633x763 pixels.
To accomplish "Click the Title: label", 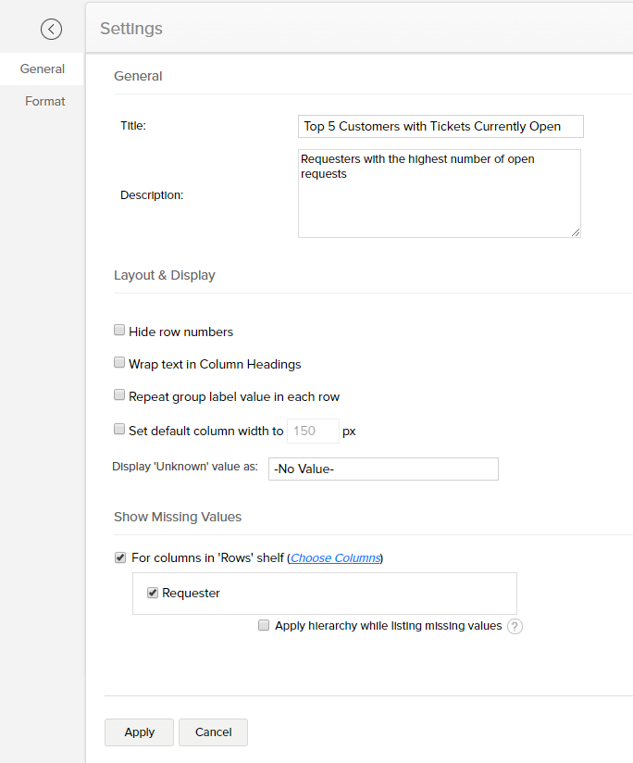I will click(x=133, y=126).
